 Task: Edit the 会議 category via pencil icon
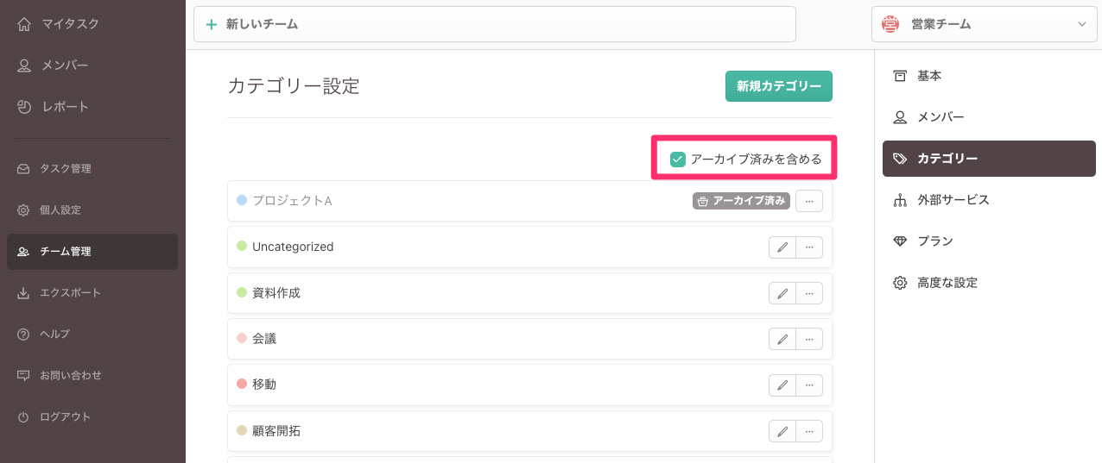(x=782, y=339)
